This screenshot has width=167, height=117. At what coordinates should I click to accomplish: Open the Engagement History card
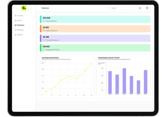95,48
